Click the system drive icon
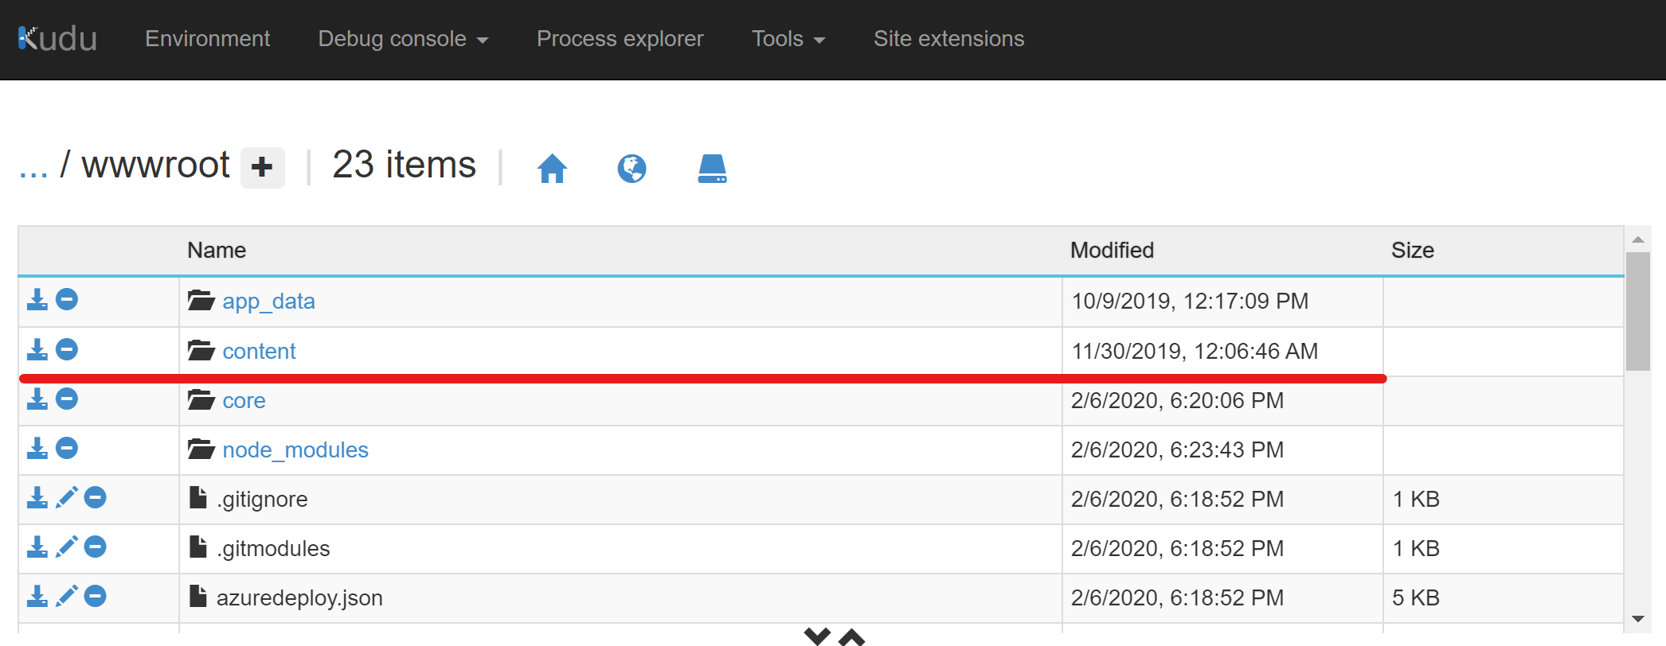Image resolution: width=1666 pixels, height=646 pixels. [x=712, y=169]
